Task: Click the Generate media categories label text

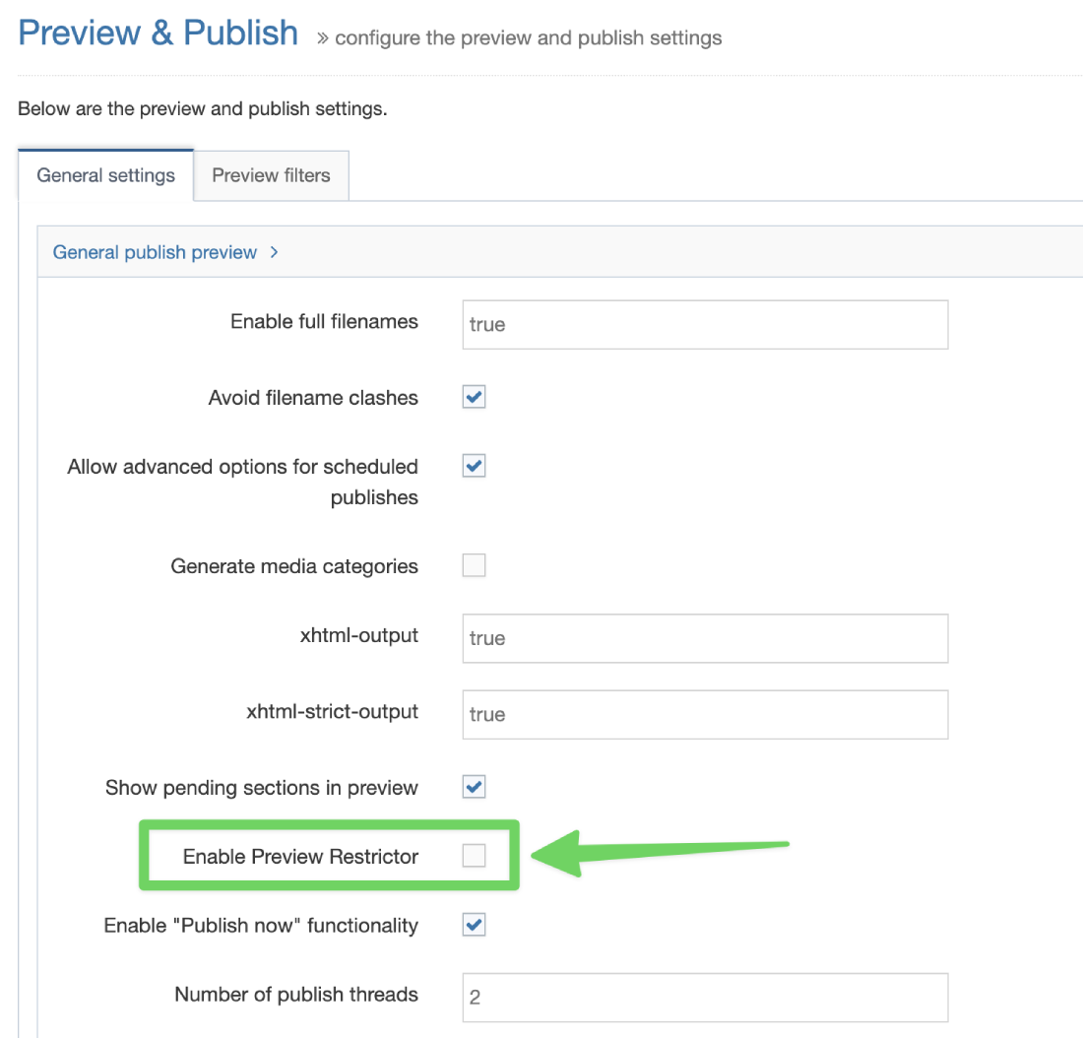Action: click(x=293, y=566)
